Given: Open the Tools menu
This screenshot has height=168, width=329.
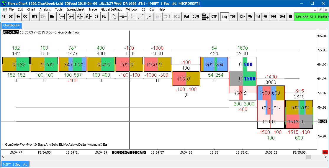Looking at the screenshot, I should 59,9.
